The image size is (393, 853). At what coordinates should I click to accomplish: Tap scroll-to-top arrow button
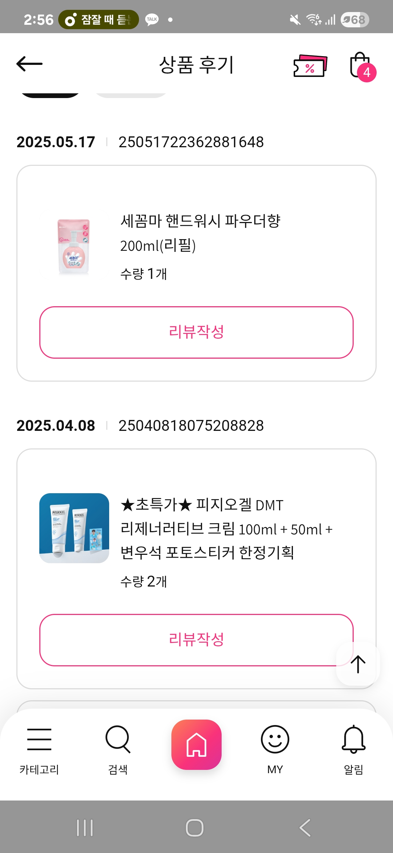pos(358,664)
